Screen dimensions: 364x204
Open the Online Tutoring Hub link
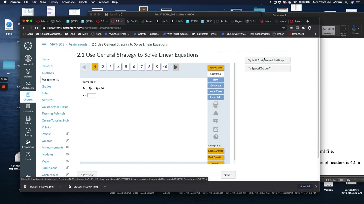coord(55,120)
